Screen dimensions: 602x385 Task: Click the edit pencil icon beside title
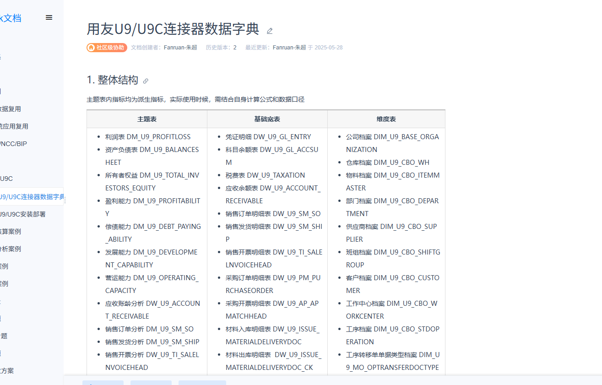click(x=270, y=31)
